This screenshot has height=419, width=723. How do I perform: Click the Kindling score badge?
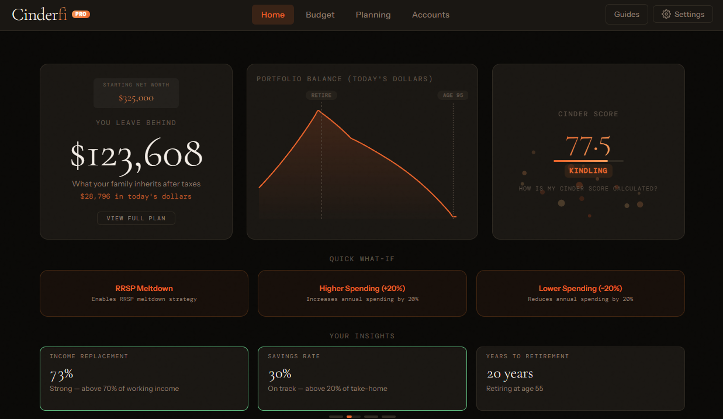588,171
